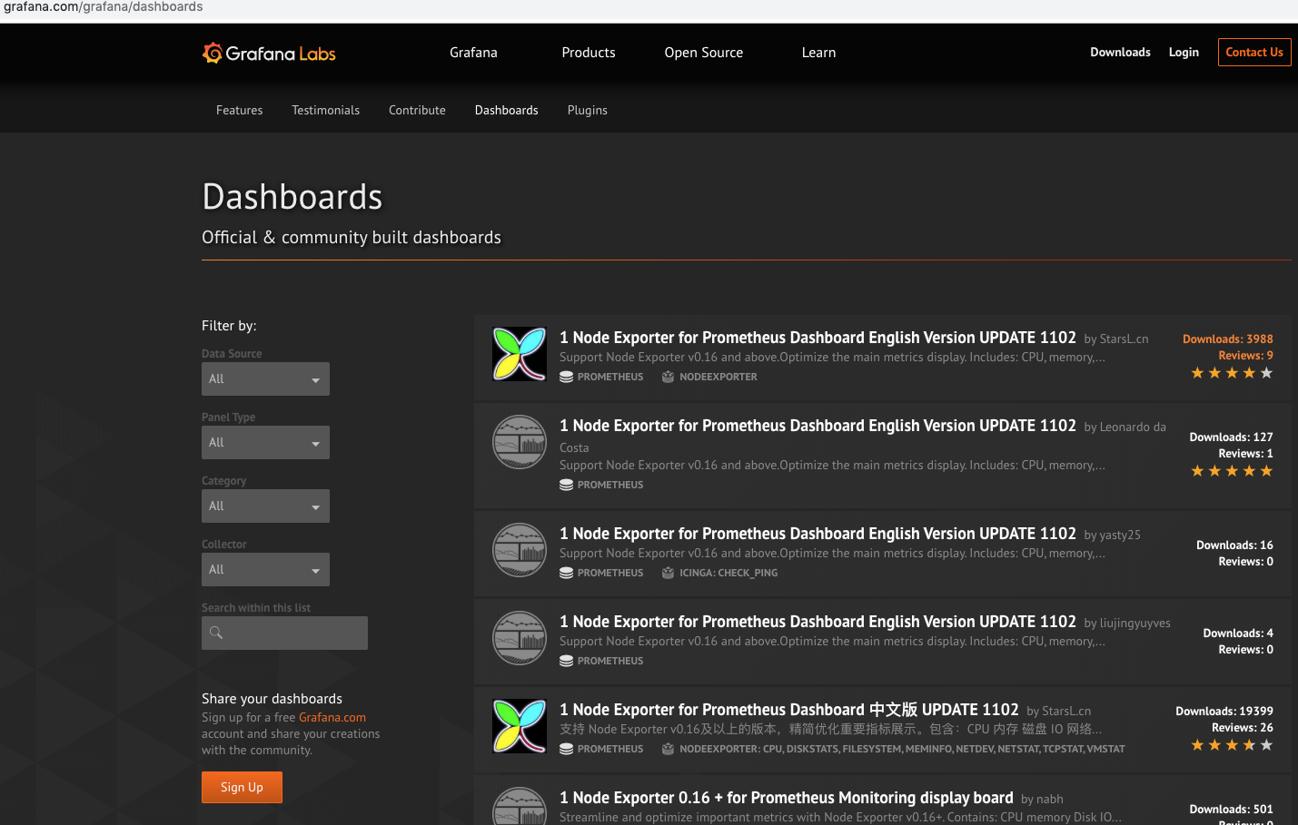Image resolution: width=1298 pixels, height=825 pixels.
Task: Go to the Features subpage
Action: pyautogui.click(x=240, y=110)
